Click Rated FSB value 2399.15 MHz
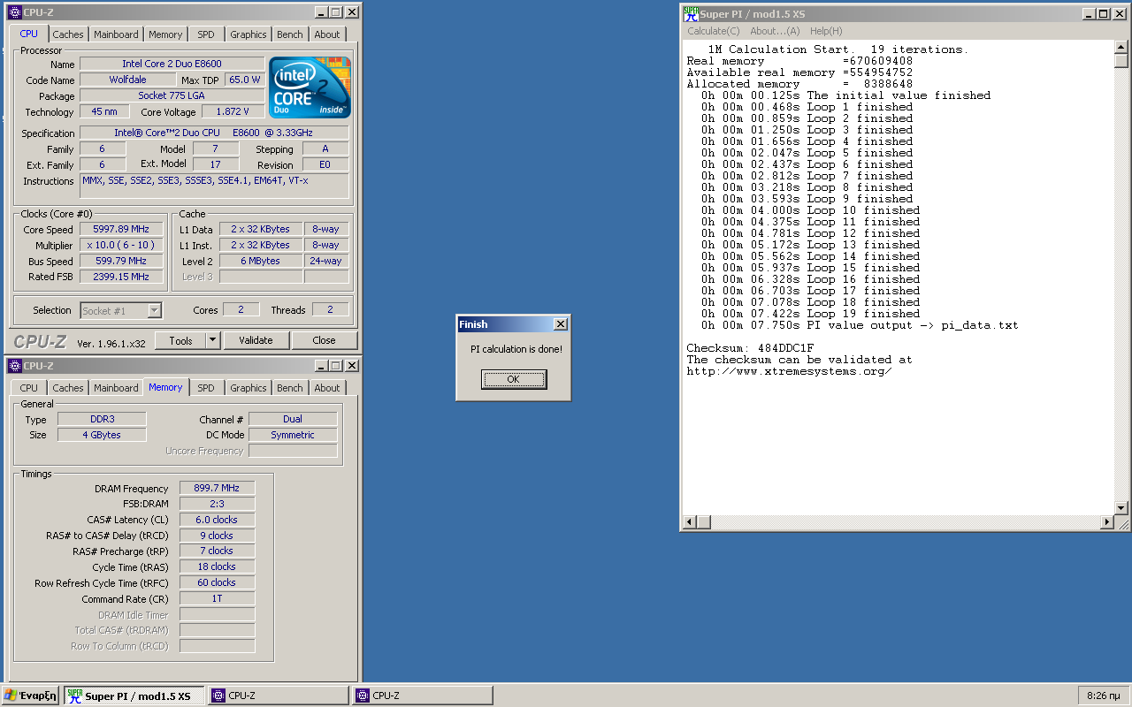1132x707 pixels. tap(121, 277)
